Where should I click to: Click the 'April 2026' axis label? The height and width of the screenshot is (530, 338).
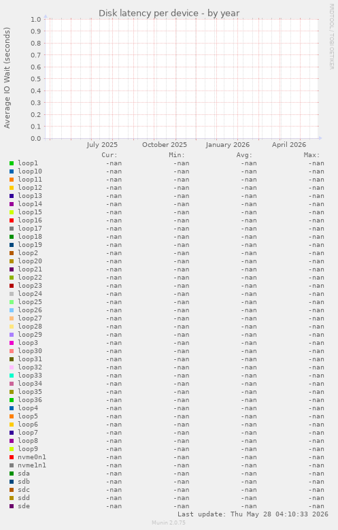289,145
